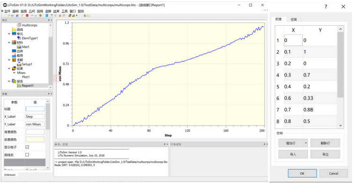Click the OK button
The height and width of the screenshot is (184, 354).
click(302, 173)
